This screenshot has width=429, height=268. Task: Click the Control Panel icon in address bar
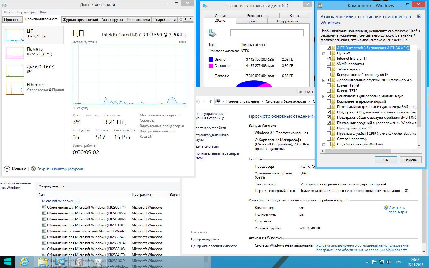(x=218, y=101)
